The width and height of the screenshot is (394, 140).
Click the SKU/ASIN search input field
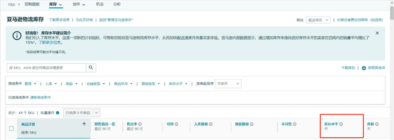tap(46, 67)
